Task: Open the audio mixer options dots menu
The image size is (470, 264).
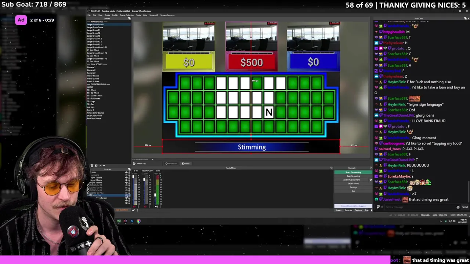Action: (138, 210)
